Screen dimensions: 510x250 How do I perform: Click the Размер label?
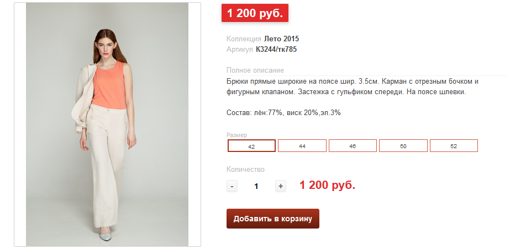(237, 135)
